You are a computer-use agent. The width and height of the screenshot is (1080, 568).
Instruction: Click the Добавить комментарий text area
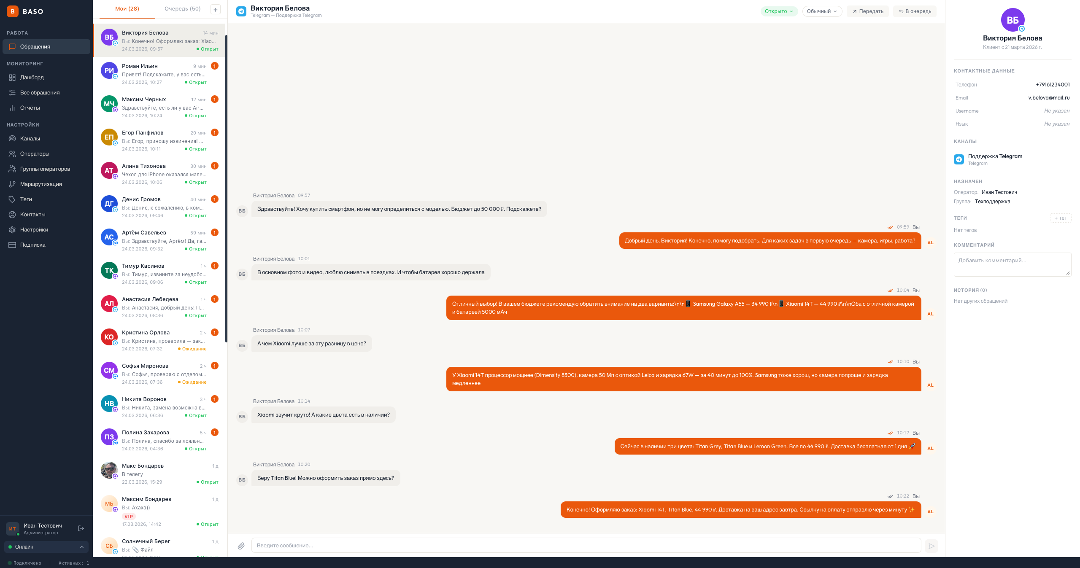click(x=1012, y=264)
